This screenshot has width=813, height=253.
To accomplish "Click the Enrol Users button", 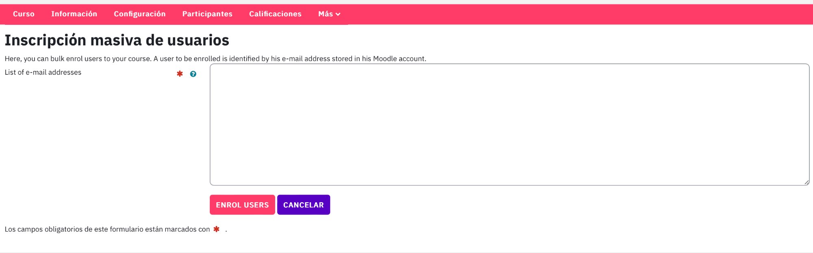I will [x=242, y=205].
